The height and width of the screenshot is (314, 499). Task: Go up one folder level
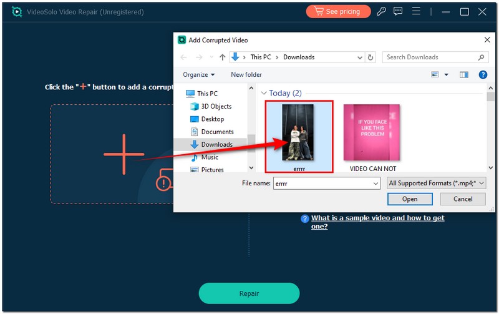click(222, 57)
